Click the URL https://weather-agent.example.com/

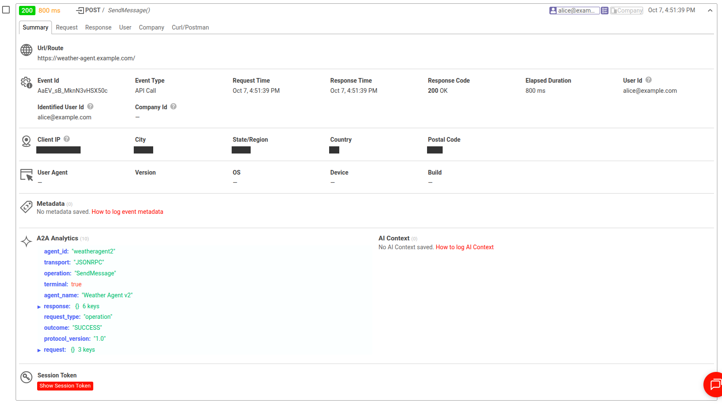coord(86,58)
